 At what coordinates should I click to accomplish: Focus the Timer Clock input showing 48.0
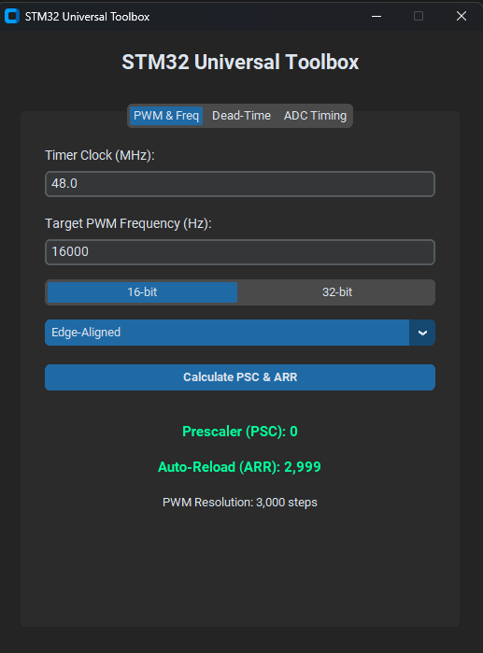(x=240, y=184)
